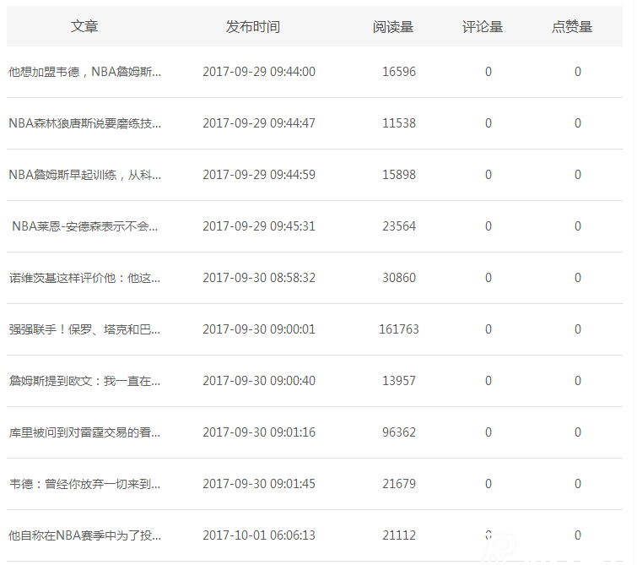Screen dimensions: 637x565
Task: Open article NBA詹姆斯早起训练
Action: coord(84,175)
